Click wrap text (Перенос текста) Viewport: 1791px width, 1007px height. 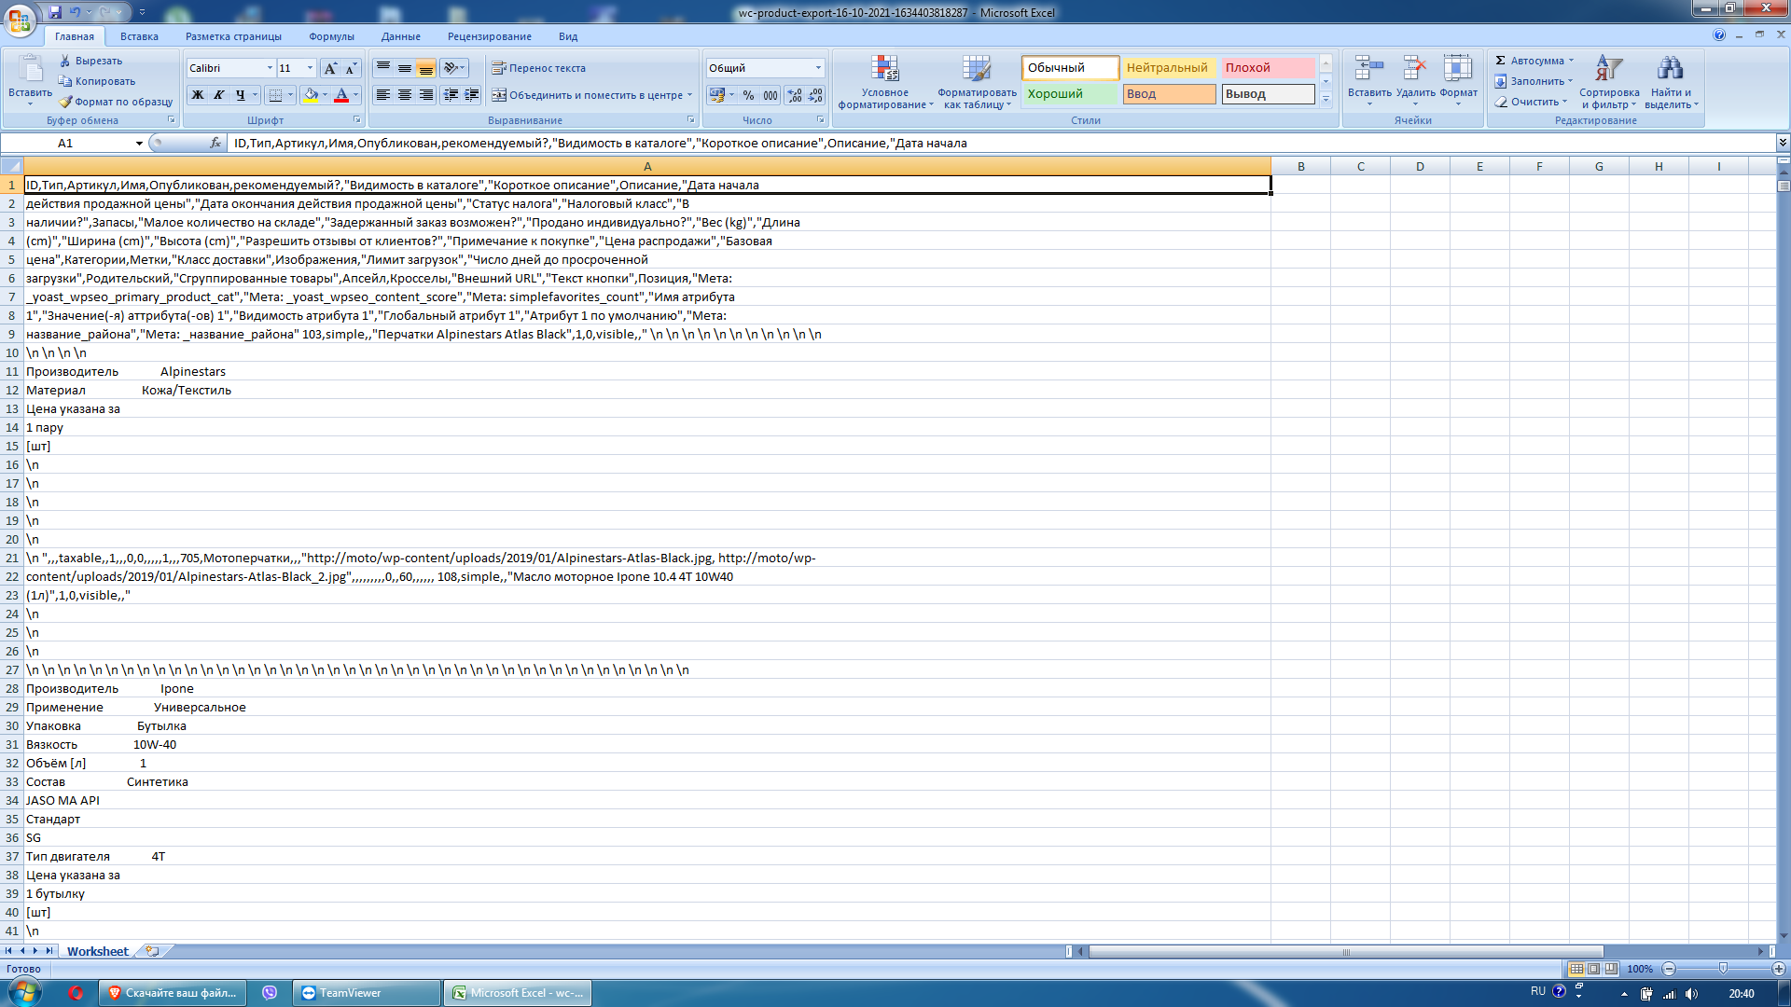tap(539, 68)
